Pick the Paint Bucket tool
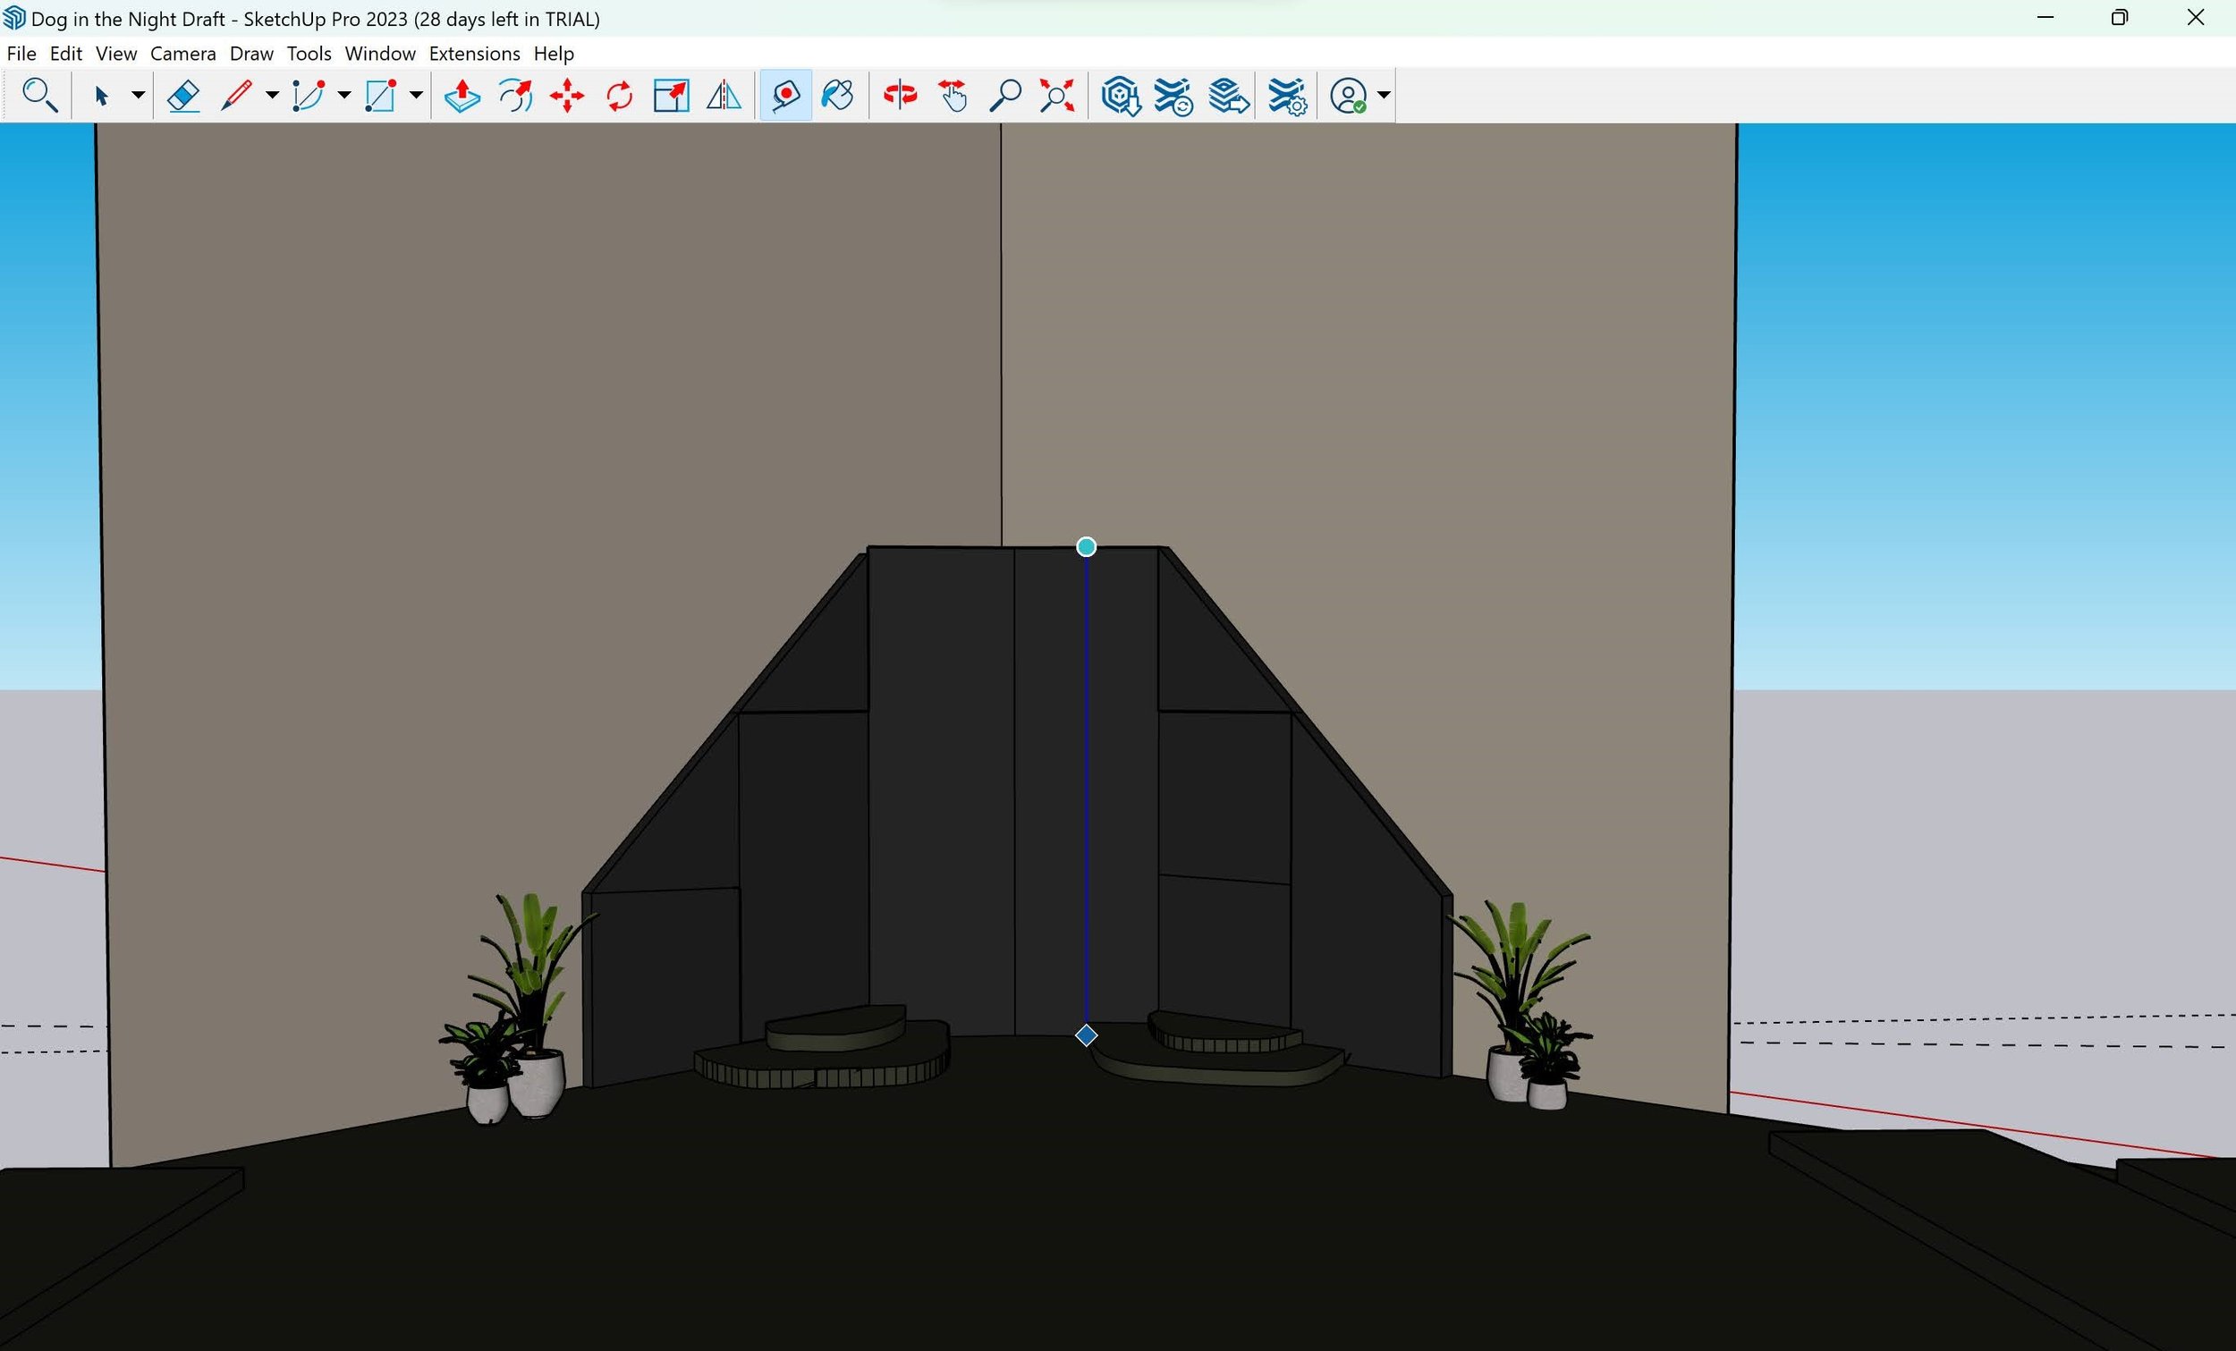Image resolution: width=2236 pixels, height=1351 pixels. (836, 95)
